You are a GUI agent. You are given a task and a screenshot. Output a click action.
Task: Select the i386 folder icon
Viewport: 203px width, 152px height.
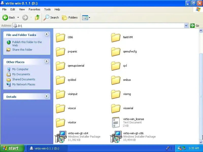(60, 37)
